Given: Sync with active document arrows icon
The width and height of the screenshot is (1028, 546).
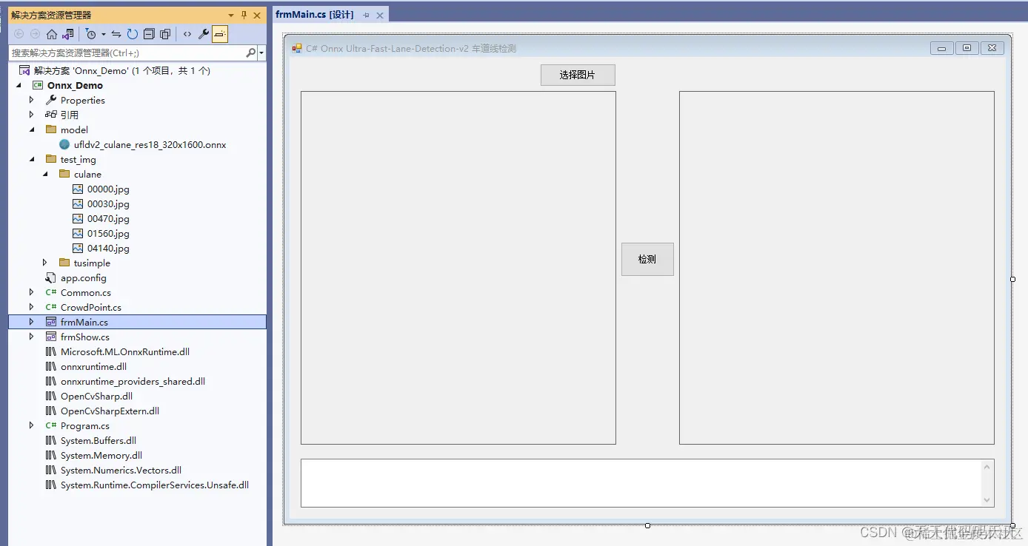Looking at the screenshot, I should pos(116,34).
